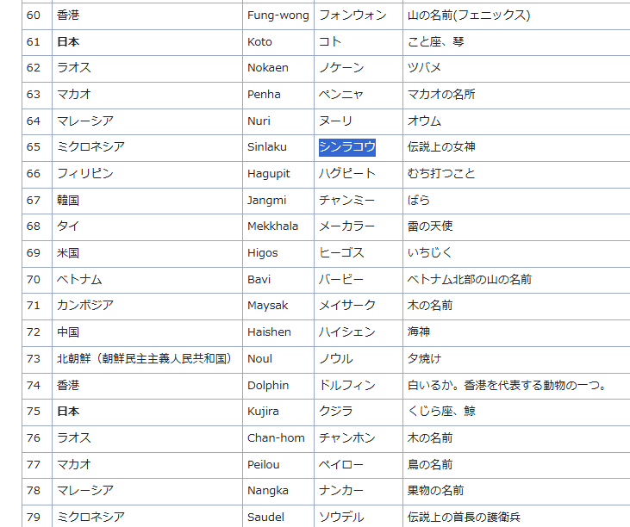
Task: Click the Hagupit name cell
Action: (269, 174)
